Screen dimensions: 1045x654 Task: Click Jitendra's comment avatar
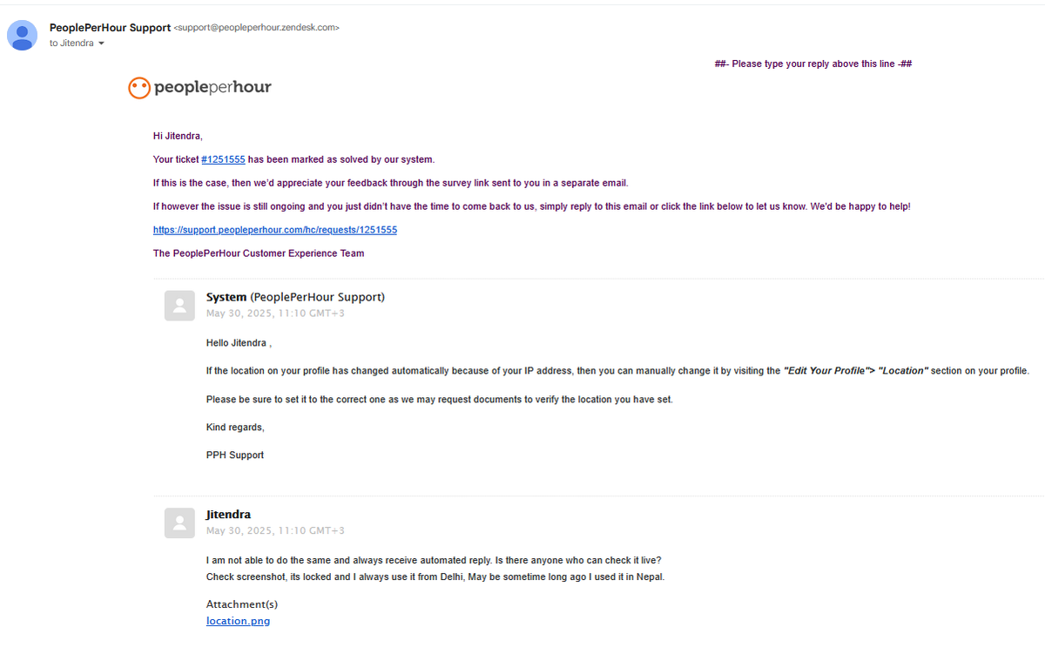(179, 523)
